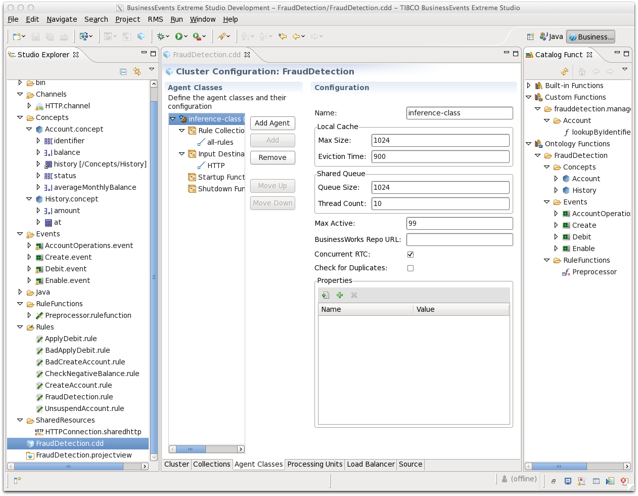Close the FraudDetection.cdd editor tab

tap(247, 55)
